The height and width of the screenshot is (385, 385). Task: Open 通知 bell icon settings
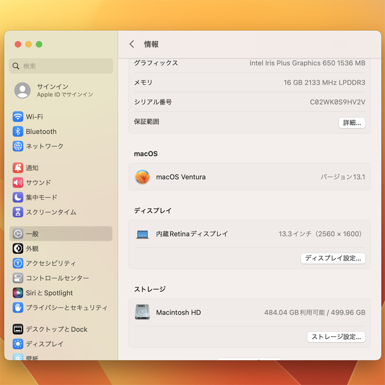pos(18,168)
